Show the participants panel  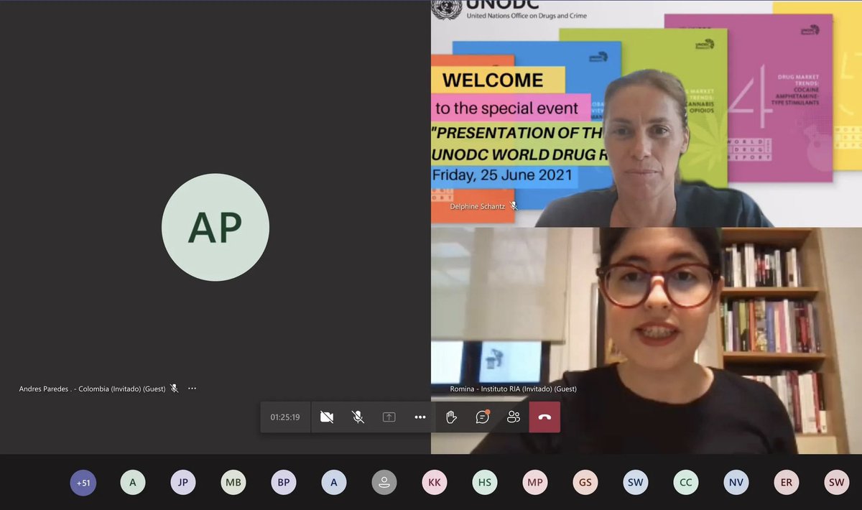point(514,417)
